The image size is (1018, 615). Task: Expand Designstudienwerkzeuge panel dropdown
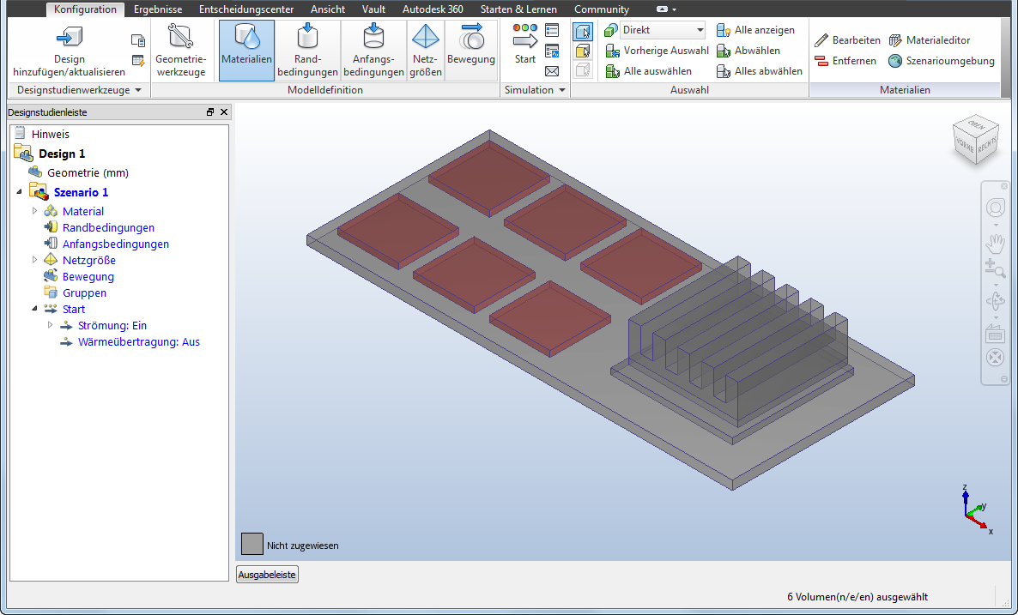[137, 90]
